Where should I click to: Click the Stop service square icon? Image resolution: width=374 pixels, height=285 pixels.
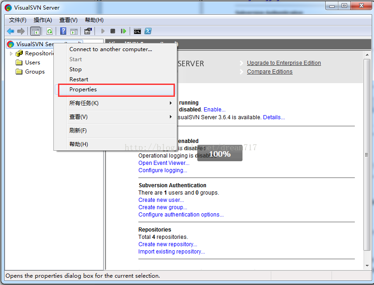click(x=113, y=31)
